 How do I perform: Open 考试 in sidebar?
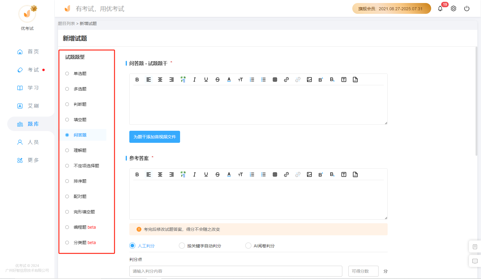click(x=28, y=70)
